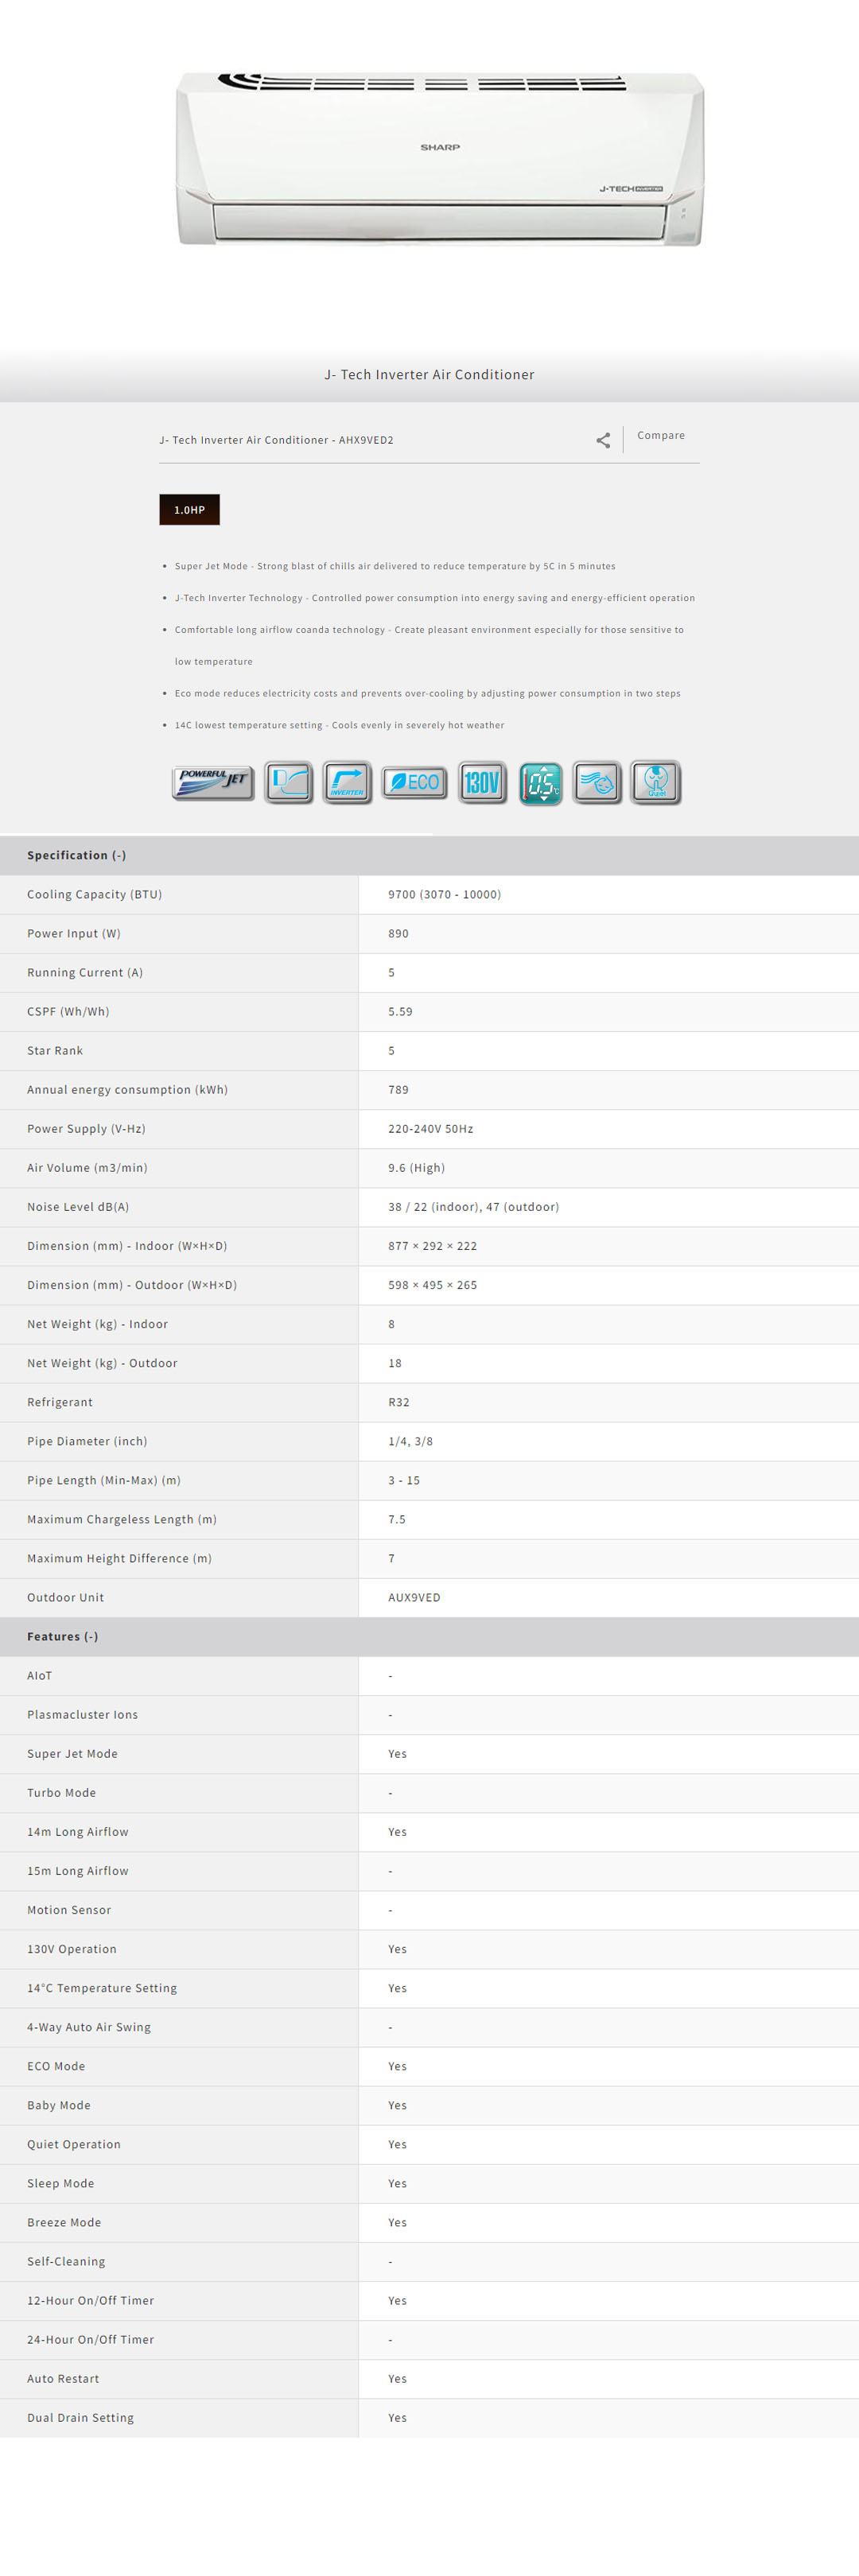Click the Baby mode breeze icon
Screen dimensions: 859x2576
coord(597,782)
